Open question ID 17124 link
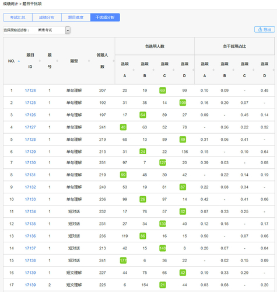The width and height of the screenshot is (277, 292). pos(30,91)
